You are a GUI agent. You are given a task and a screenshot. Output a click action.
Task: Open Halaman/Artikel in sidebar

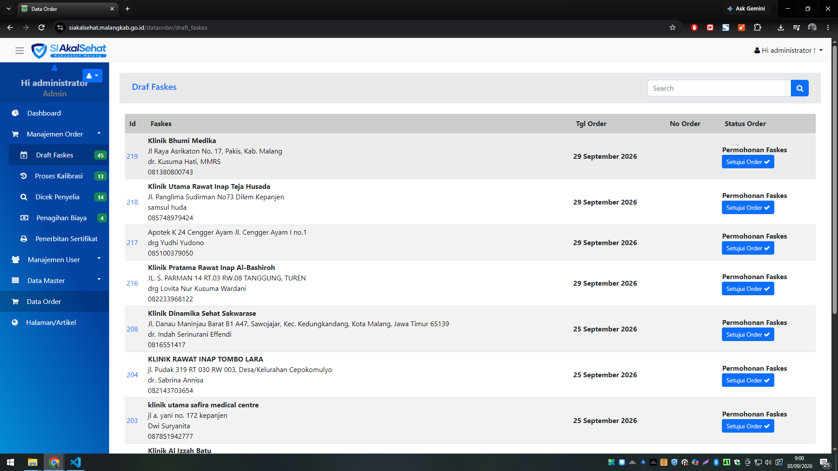point(55,322)
